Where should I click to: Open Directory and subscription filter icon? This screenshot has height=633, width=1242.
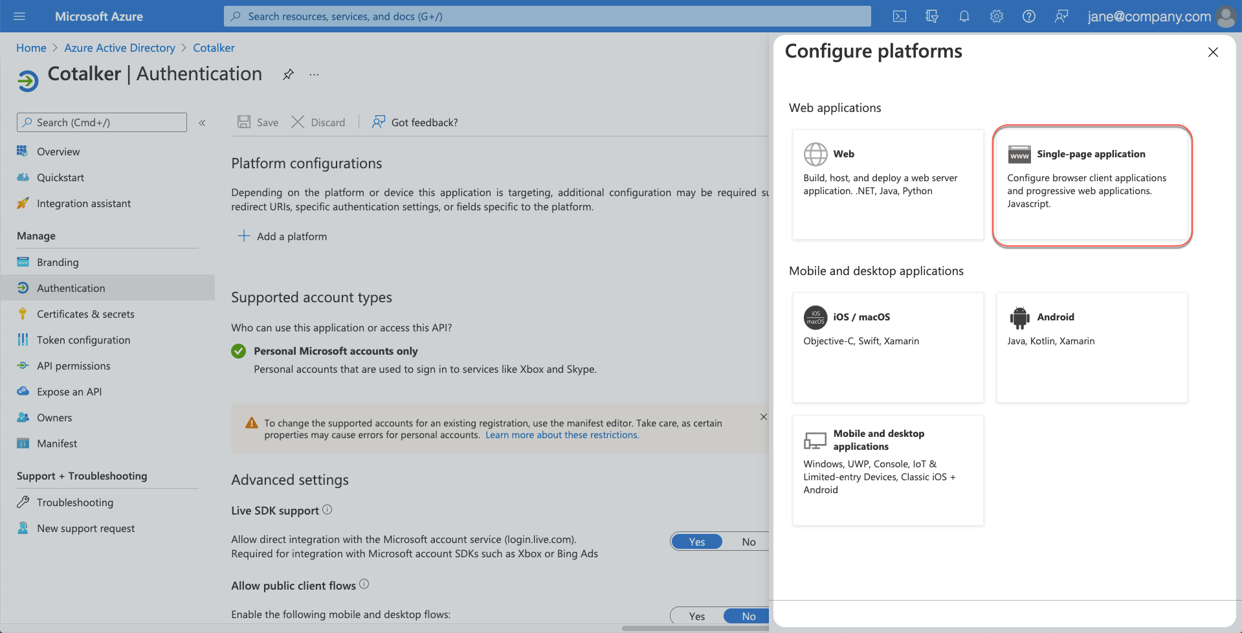932,16
